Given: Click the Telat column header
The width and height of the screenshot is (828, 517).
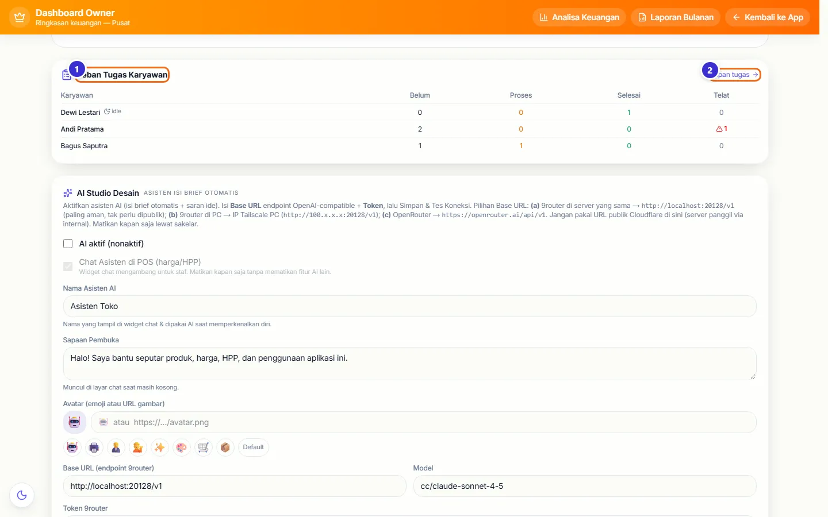Looking at the screenshot, I should click(x=722, y=95).
